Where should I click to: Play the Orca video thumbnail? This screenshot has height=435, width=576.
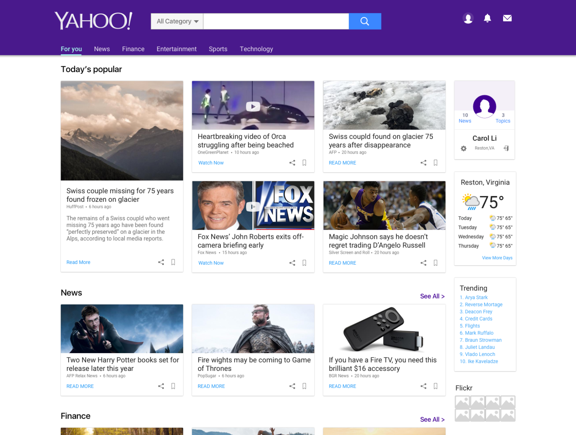click(x=253, y=106)
